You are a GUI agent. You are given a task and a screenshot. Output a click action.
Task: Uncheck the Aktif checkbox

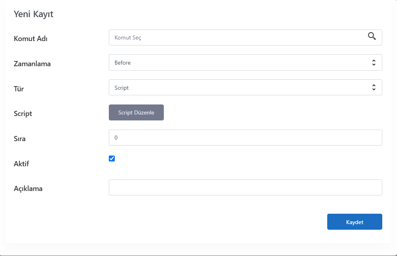pos(112,159)
